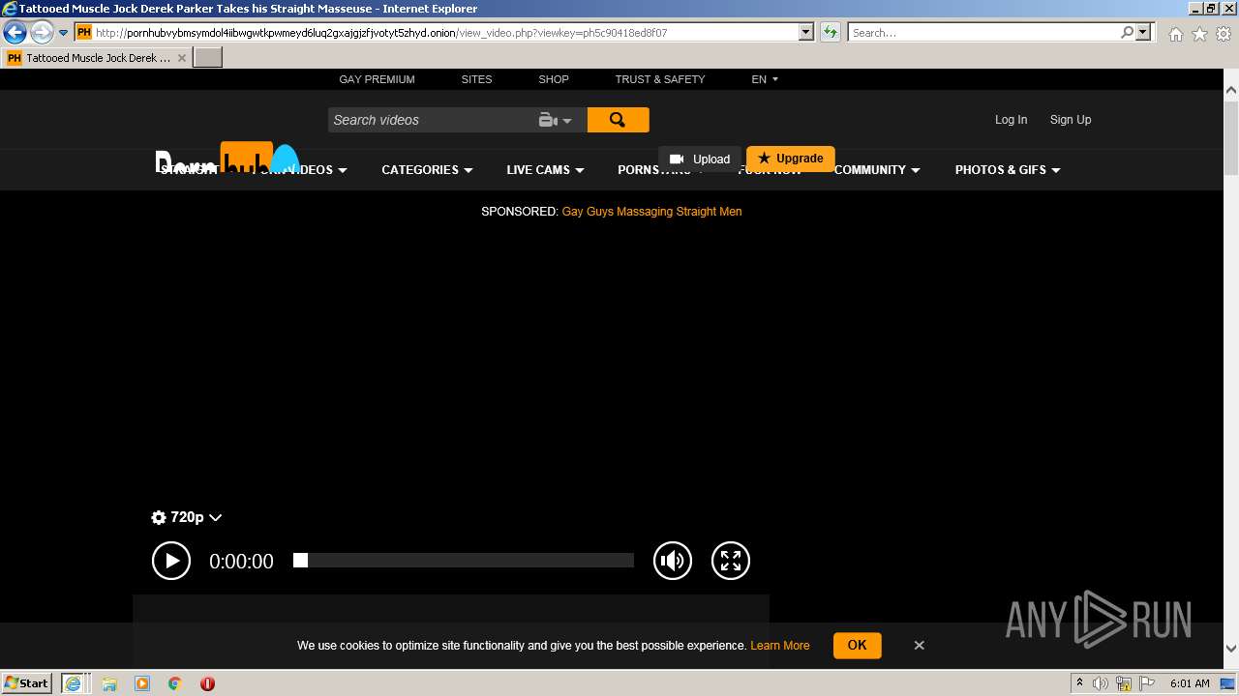Screen dimensions: 1239x696
Task: Click the orange Upgrade star button
Action: pos(791,159)
